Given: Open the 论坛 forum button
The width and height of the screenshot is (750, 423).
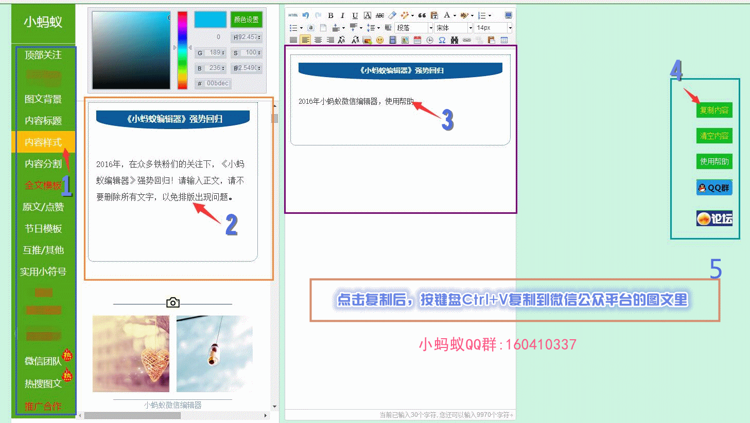Looking at the screenshot, I should pos(714,218).
